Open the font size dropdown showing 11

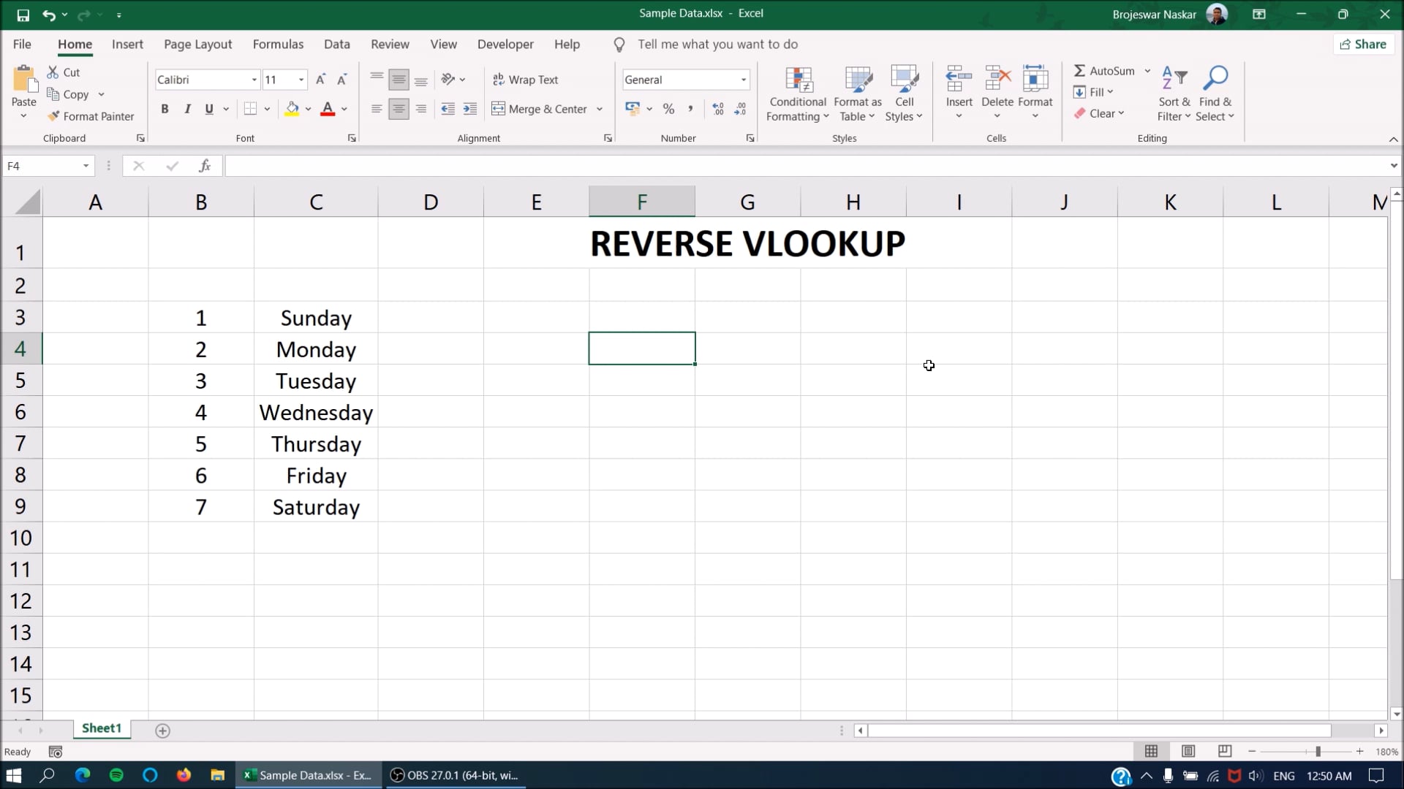[301, 80]
